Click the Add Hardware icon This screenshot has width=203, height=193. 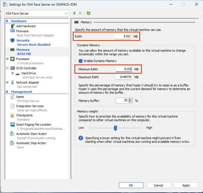point(13,26)
